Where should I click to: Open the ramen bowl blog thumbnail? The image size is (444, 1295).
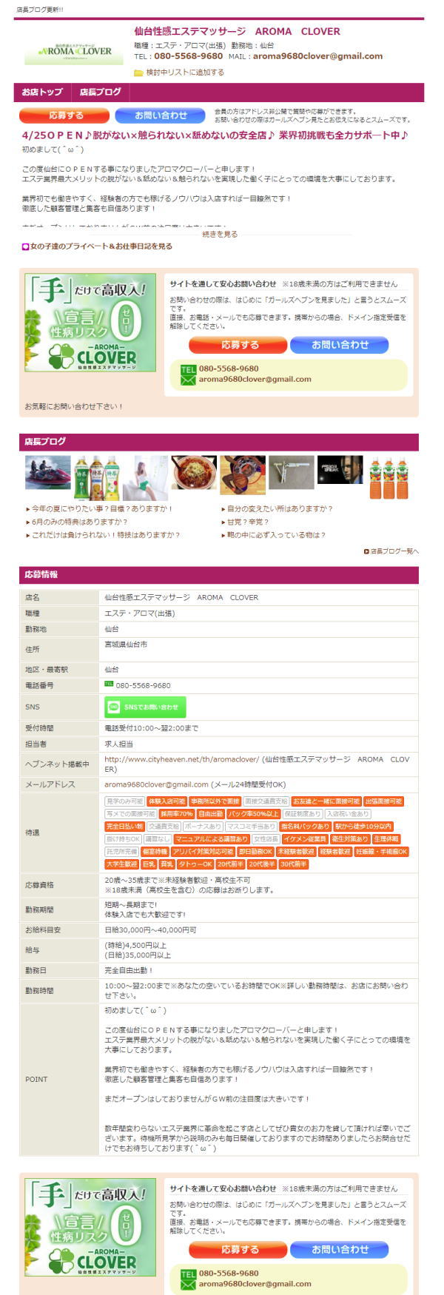(194, 472)
